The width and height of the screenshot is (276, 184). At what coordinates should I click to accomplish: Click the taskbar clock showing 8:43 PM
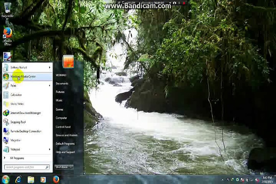tap(267, 180)
